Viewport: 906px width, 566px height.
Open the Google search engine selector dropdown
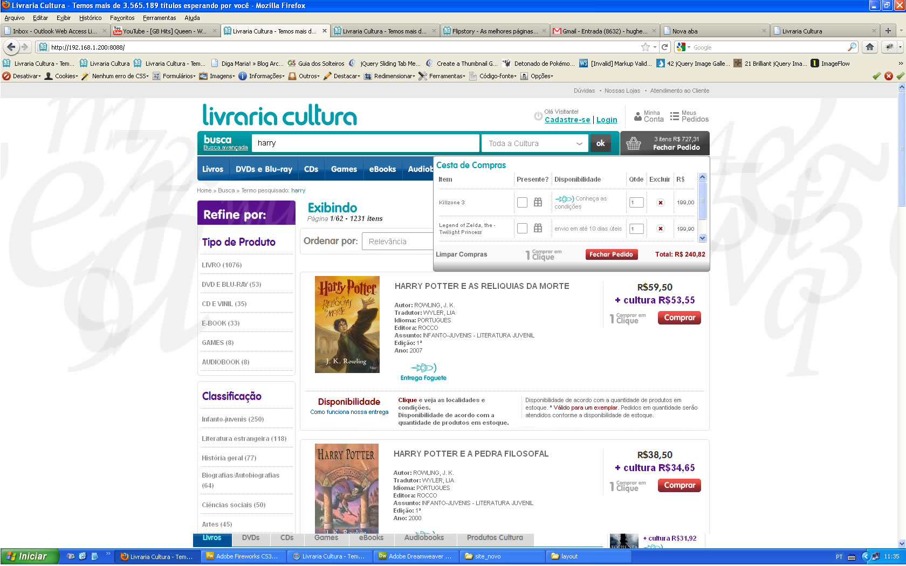683,47
